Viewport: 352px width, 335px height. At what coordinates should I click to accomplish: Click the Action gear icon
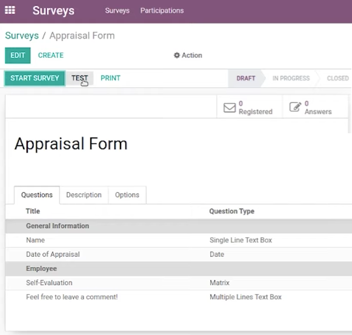[177, 55]
